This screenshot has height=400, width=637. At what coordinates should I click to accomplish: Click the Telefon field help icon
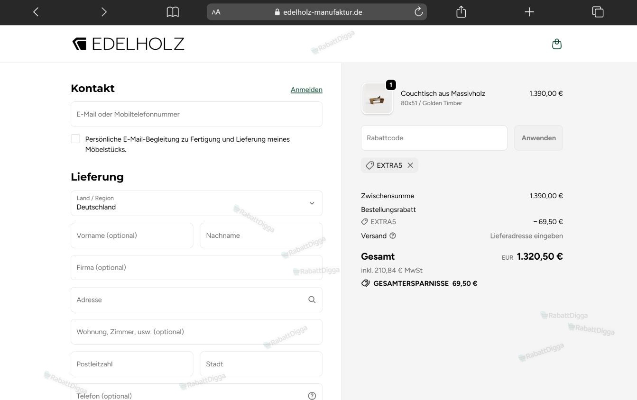312,396
